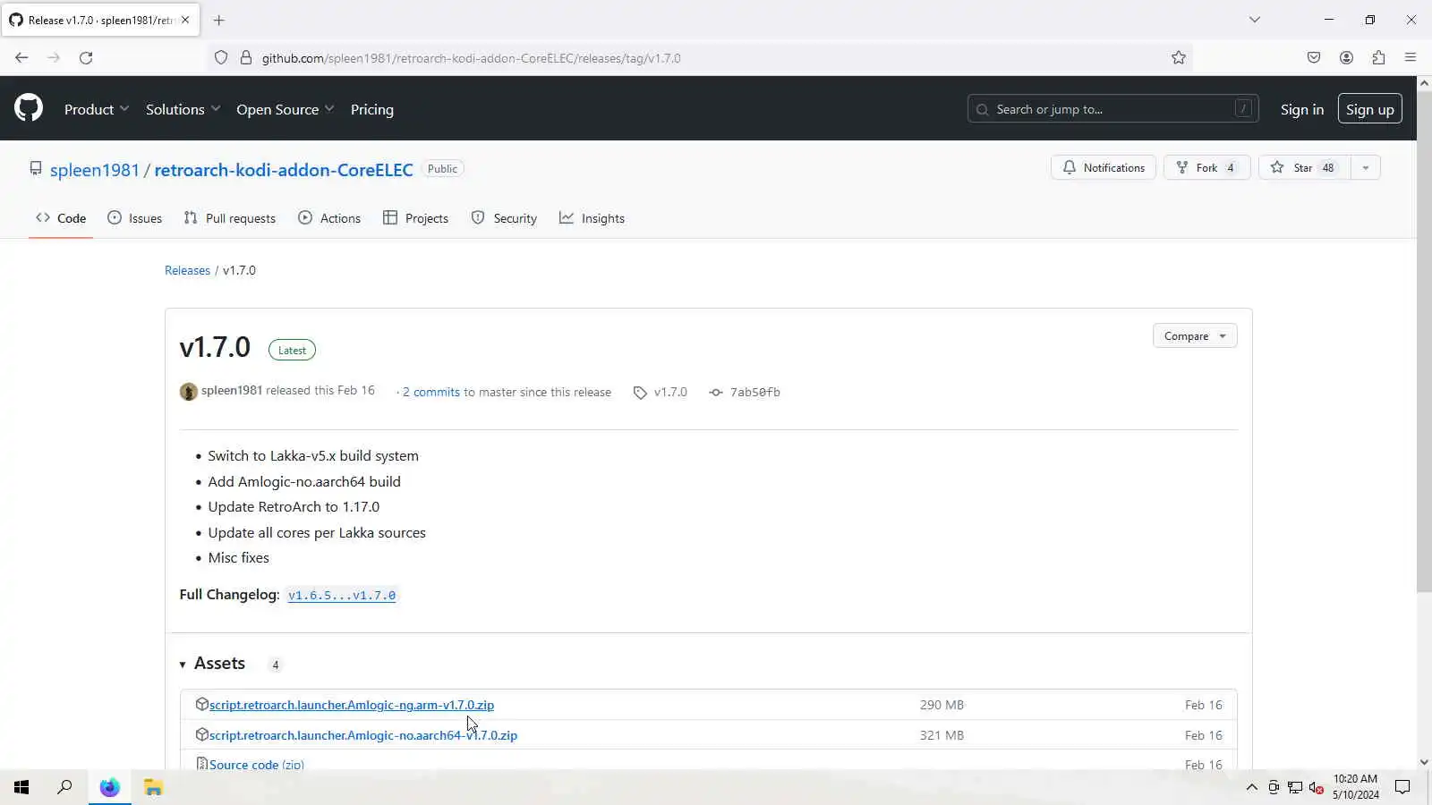
Task: Open browser extensions puzzle icon
Action: [x=1378, y=58]
